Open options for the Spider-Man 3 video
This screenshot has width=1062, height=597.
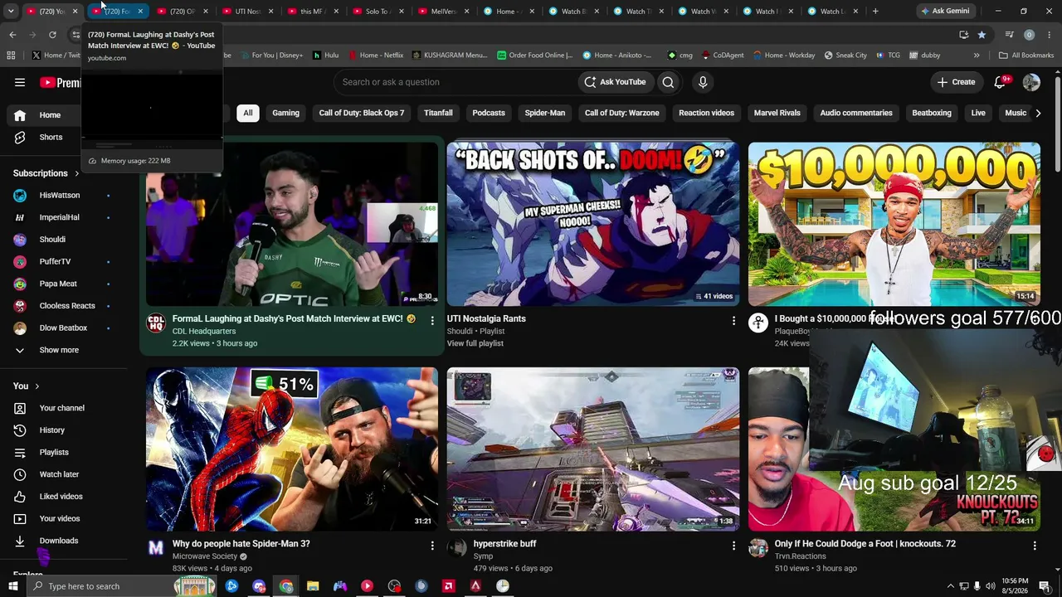(x=432, y=546)
